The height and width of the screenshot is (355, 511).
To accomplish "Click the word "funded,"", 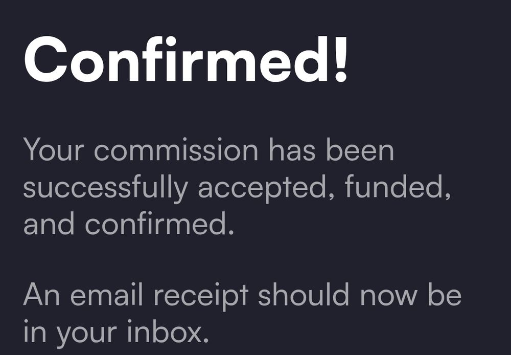I will coord(398,187).
